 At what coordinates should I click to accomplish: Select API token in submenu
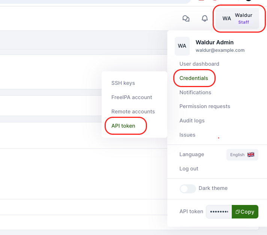(x=123, y=126)
